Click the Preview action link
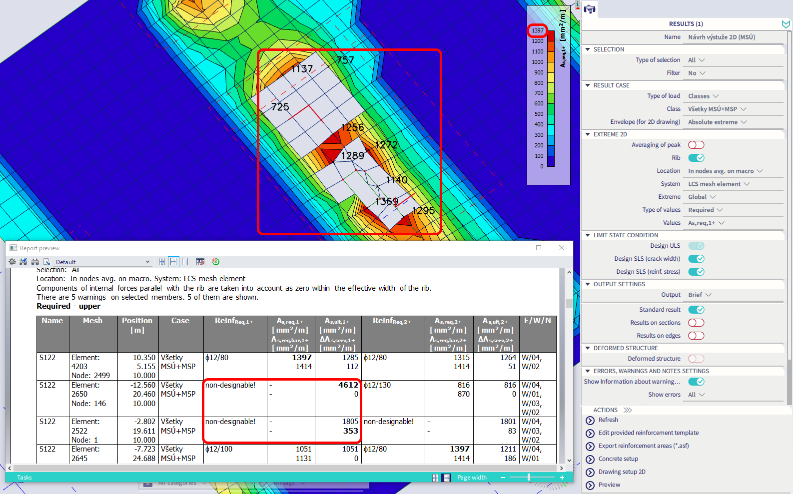Screen dimensions: 793x494 coord(609,485)
